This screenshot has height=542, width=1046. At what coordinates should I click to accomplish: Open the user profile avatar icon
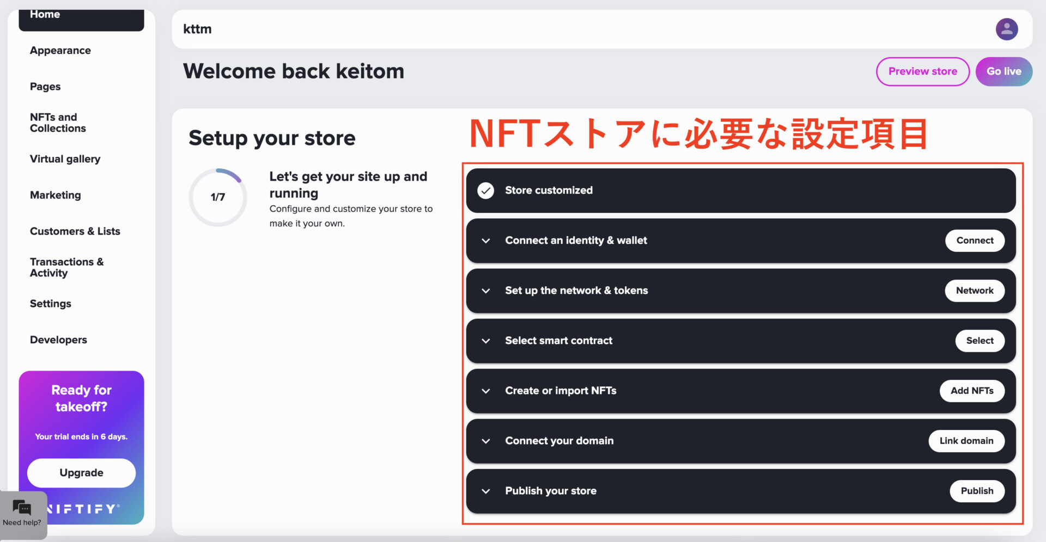1007,29
